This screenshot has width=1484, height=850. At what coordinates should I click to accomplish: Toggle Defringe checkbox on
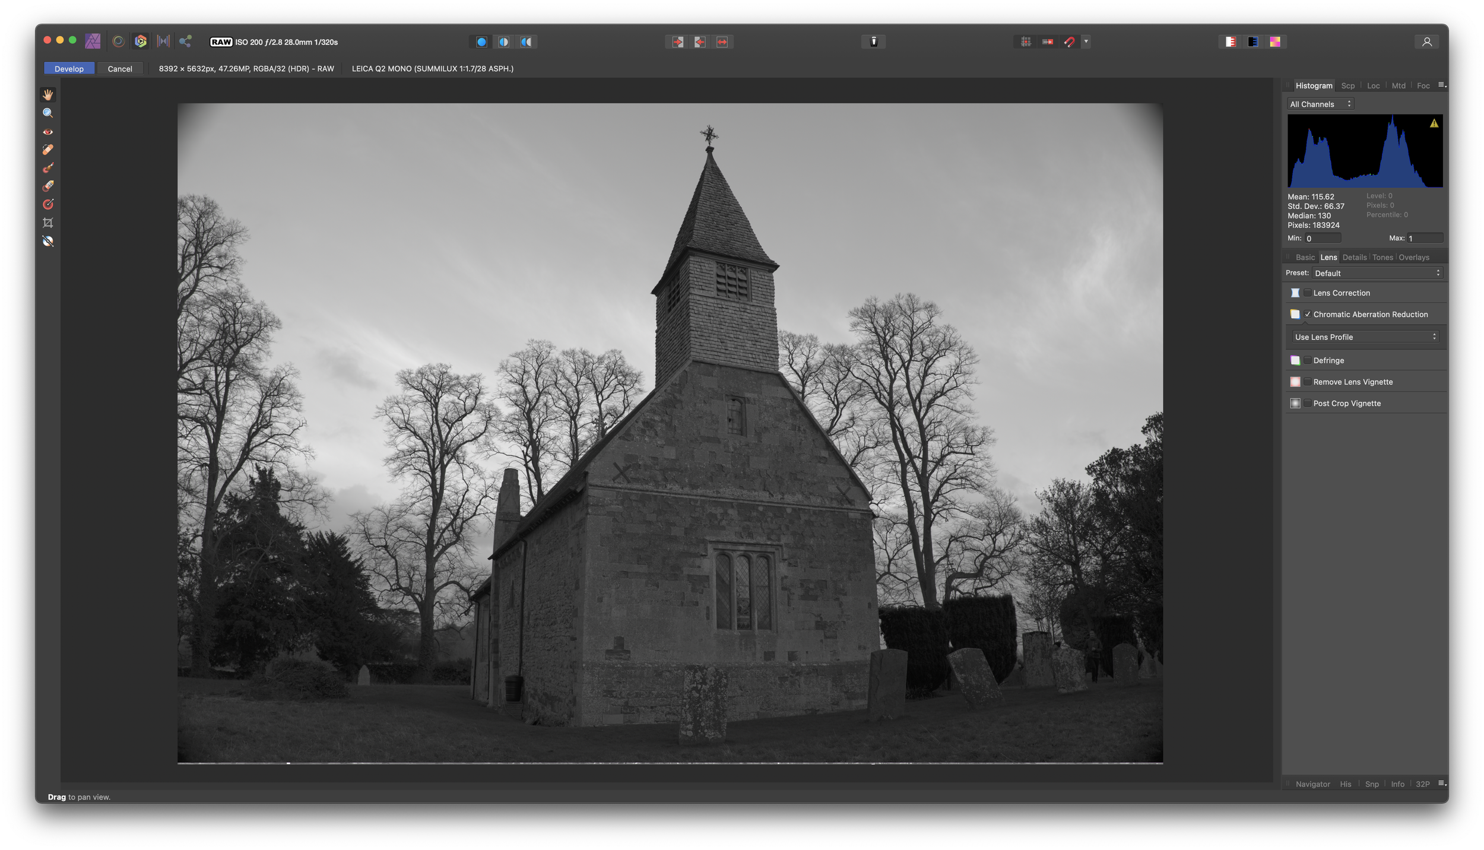point(1307,360)
